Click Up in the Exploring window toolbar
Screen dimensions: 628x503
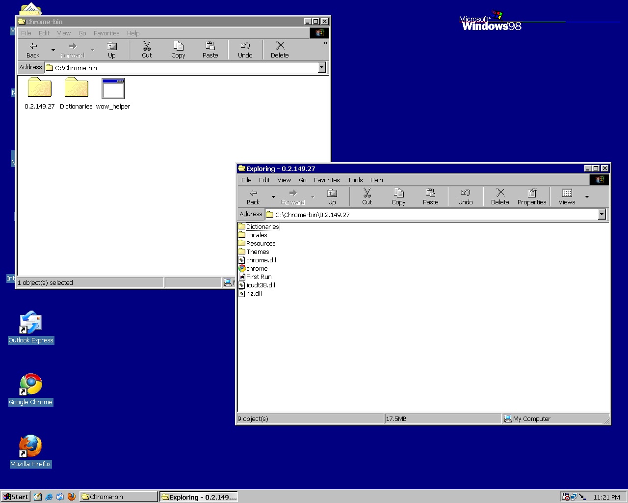332,196
